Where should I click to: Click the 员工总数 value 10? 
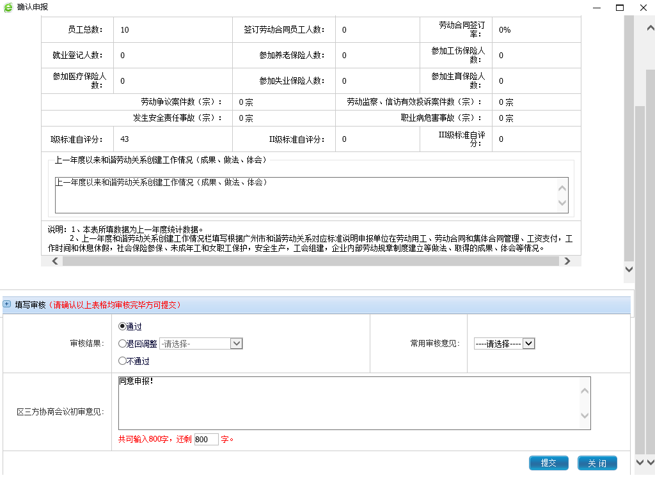pos(125,30)
